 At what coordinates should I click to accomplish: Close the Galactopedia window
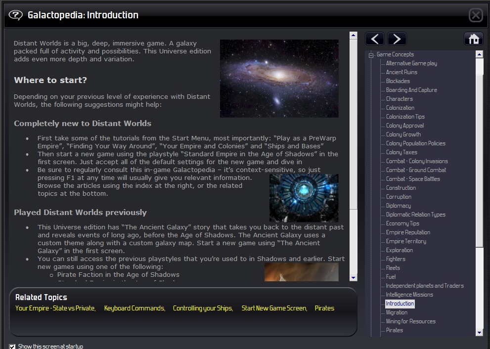[476, 15]
